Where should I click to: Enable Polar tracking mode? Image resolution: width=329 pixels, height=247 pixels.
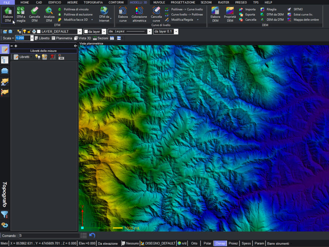click(207, 243)
